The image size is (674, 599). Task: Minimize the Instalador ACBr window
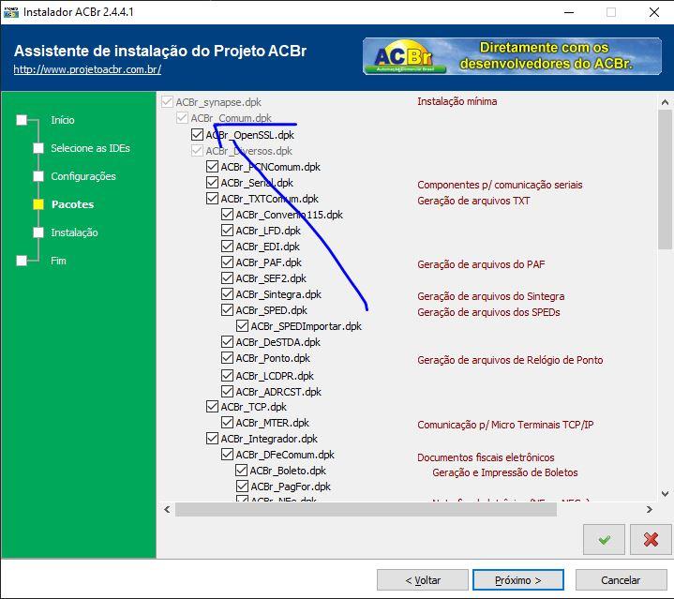pyautogui.click(x=569, y=12)
